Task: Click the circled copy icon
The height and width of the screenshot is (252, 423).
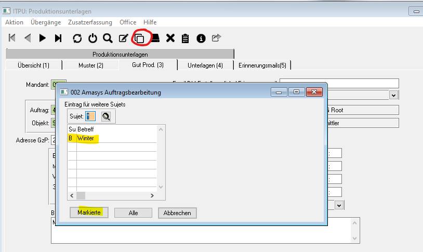Action: [x=139, y=38]
